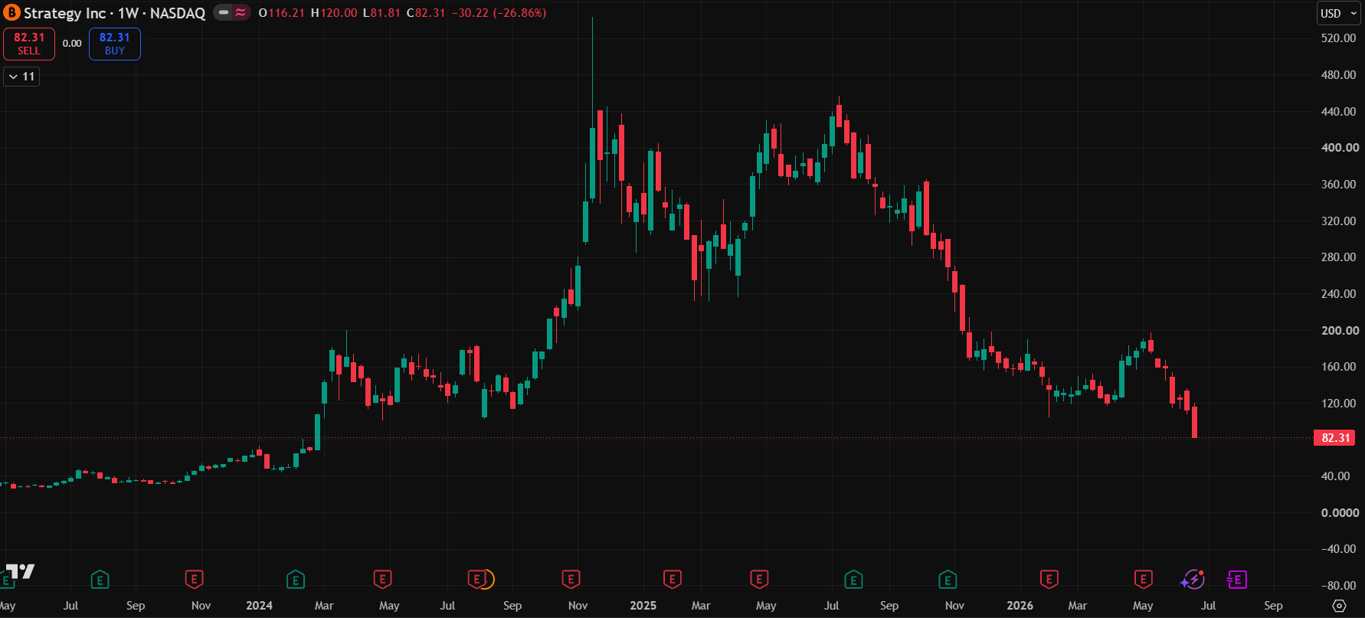Click the blue 82.31 BUY button
The image size is (1365, 618).
pos(115,44)
